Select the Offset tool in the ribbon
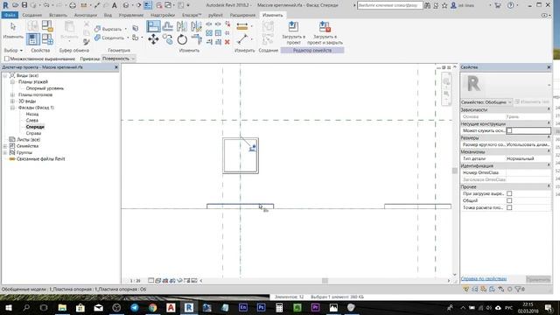The height and width of the screenshot is (315, 560). click(167, 26)
